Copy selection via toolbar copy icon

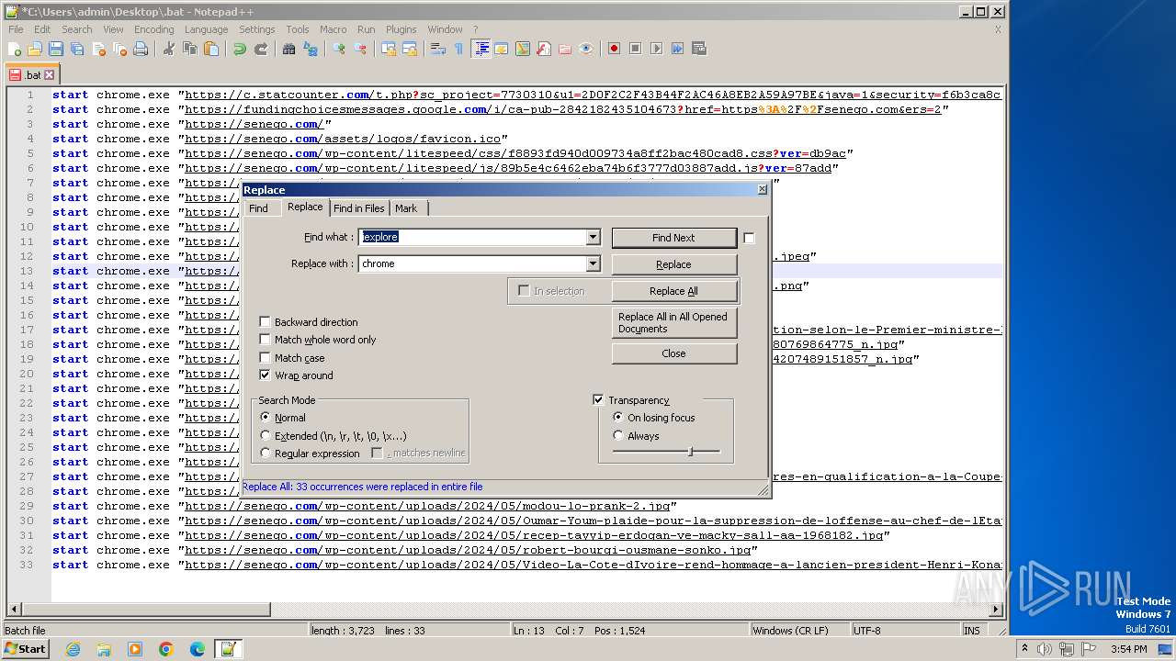coord(189,49)
